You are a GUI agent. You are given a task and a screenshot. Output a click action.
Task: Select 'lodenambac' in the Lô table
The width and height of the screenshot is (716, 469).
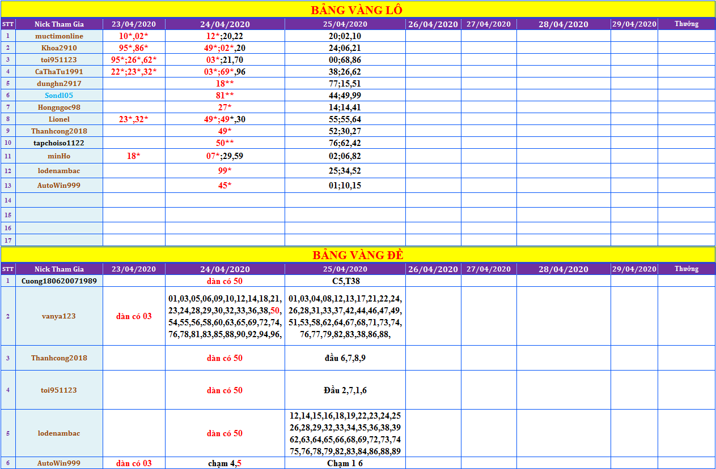tap(59, 170)
